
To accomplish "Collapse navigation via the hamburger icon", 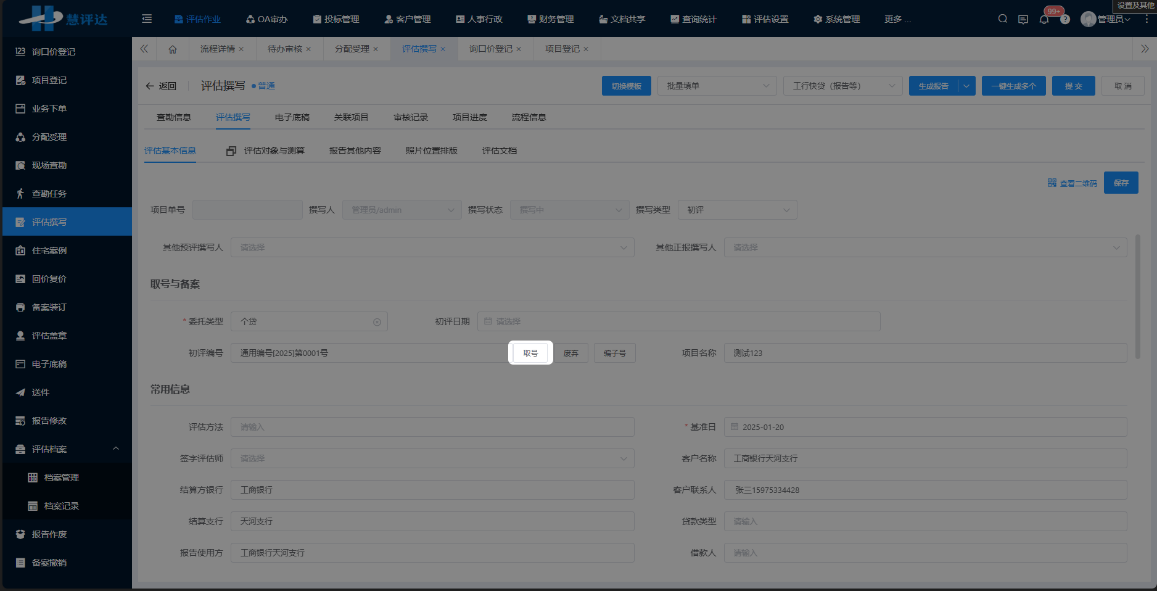I will point(146,19).
